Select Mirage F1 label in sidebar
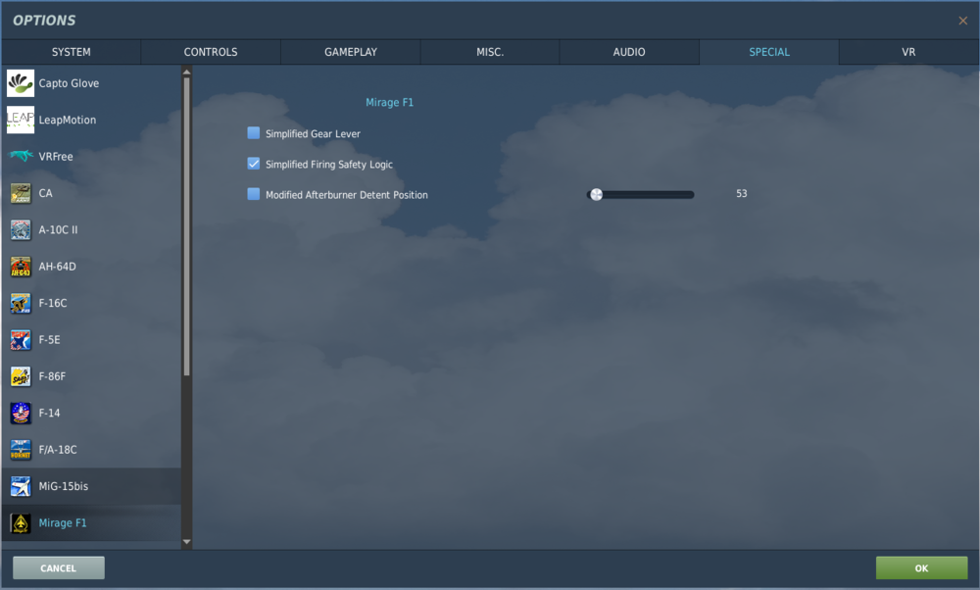 pos(63,522)
